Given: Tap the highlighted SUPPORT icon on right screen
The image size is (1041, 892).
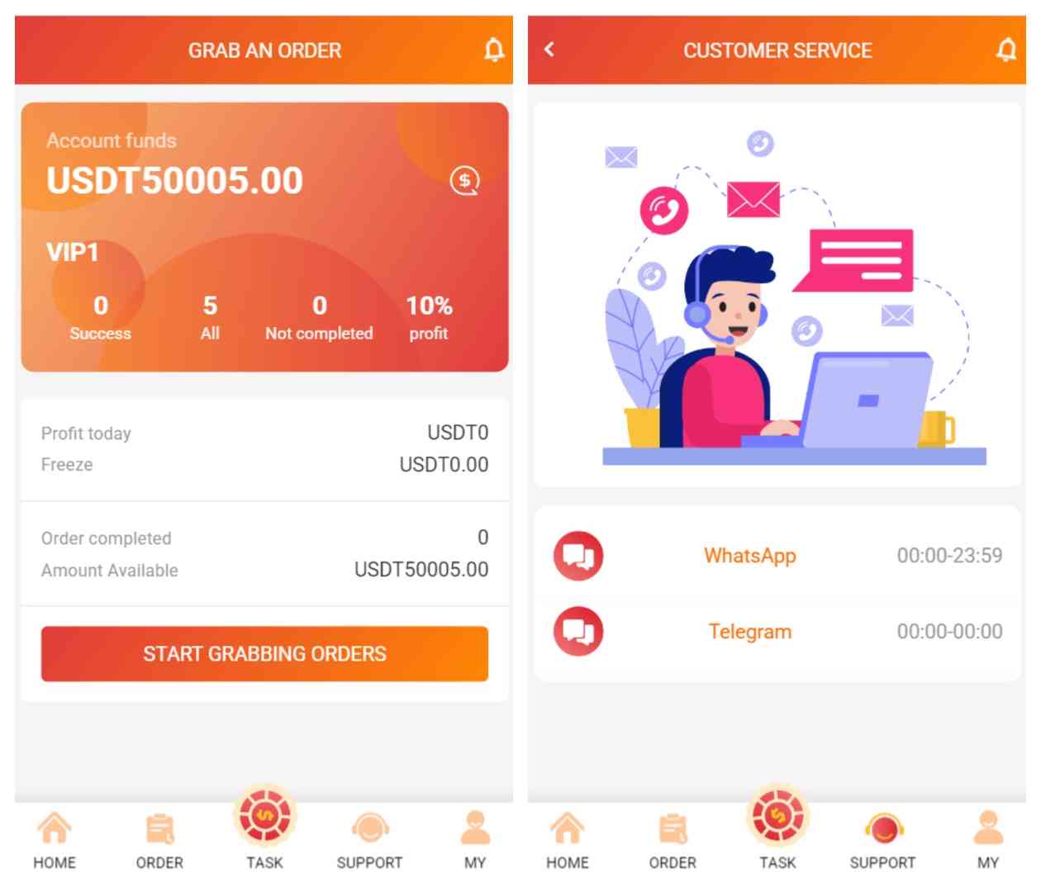Looking at the screenshot, I should coord(882,829).
